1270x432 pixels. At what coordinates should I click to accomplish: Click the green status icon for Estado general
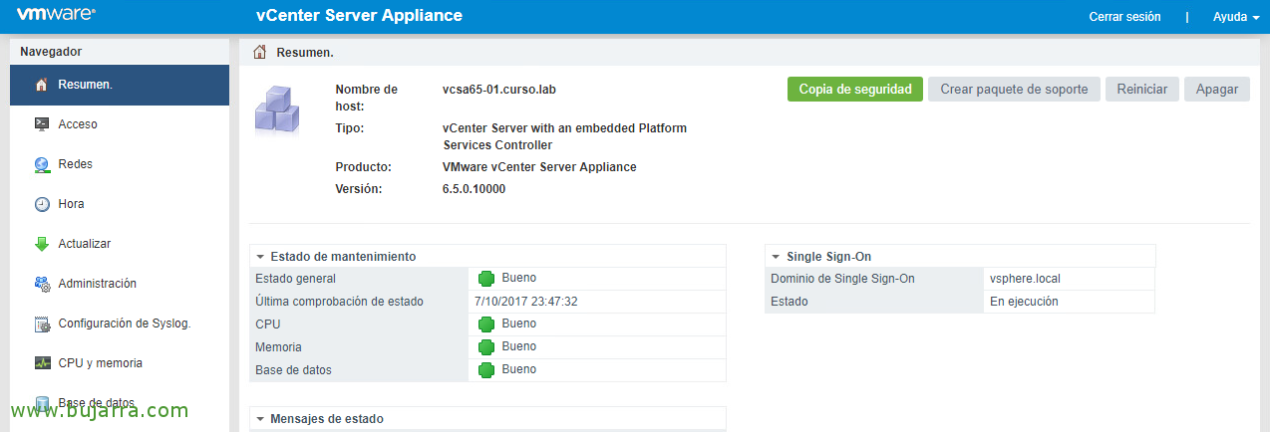[486, 279]
